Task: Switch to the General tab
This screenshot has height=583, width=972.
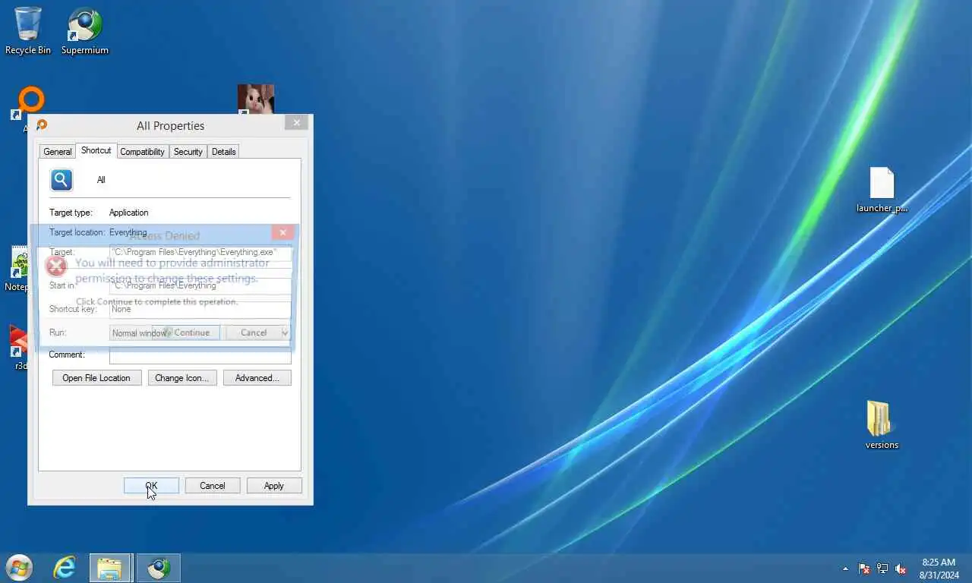Action: [x=57, y=152]
